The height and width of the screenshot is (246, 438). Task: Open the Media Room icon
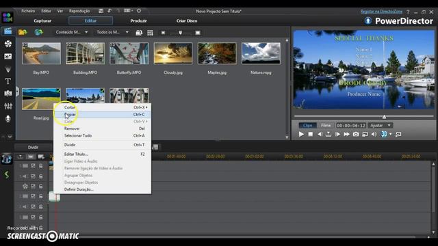pyautogui.click(x=8, y=31)
